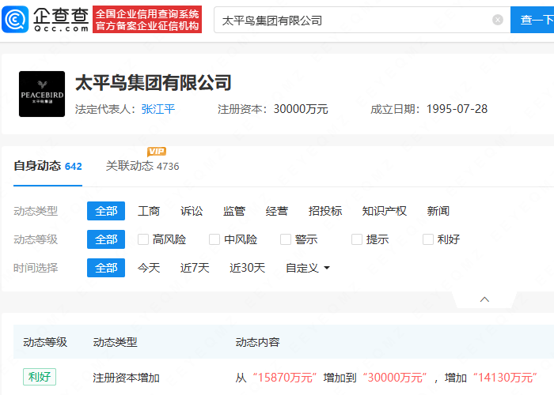The width and height of the screenshot is (554, 395).
Task: Click the “14130万元” value in the row
Action: coord(505,378)
